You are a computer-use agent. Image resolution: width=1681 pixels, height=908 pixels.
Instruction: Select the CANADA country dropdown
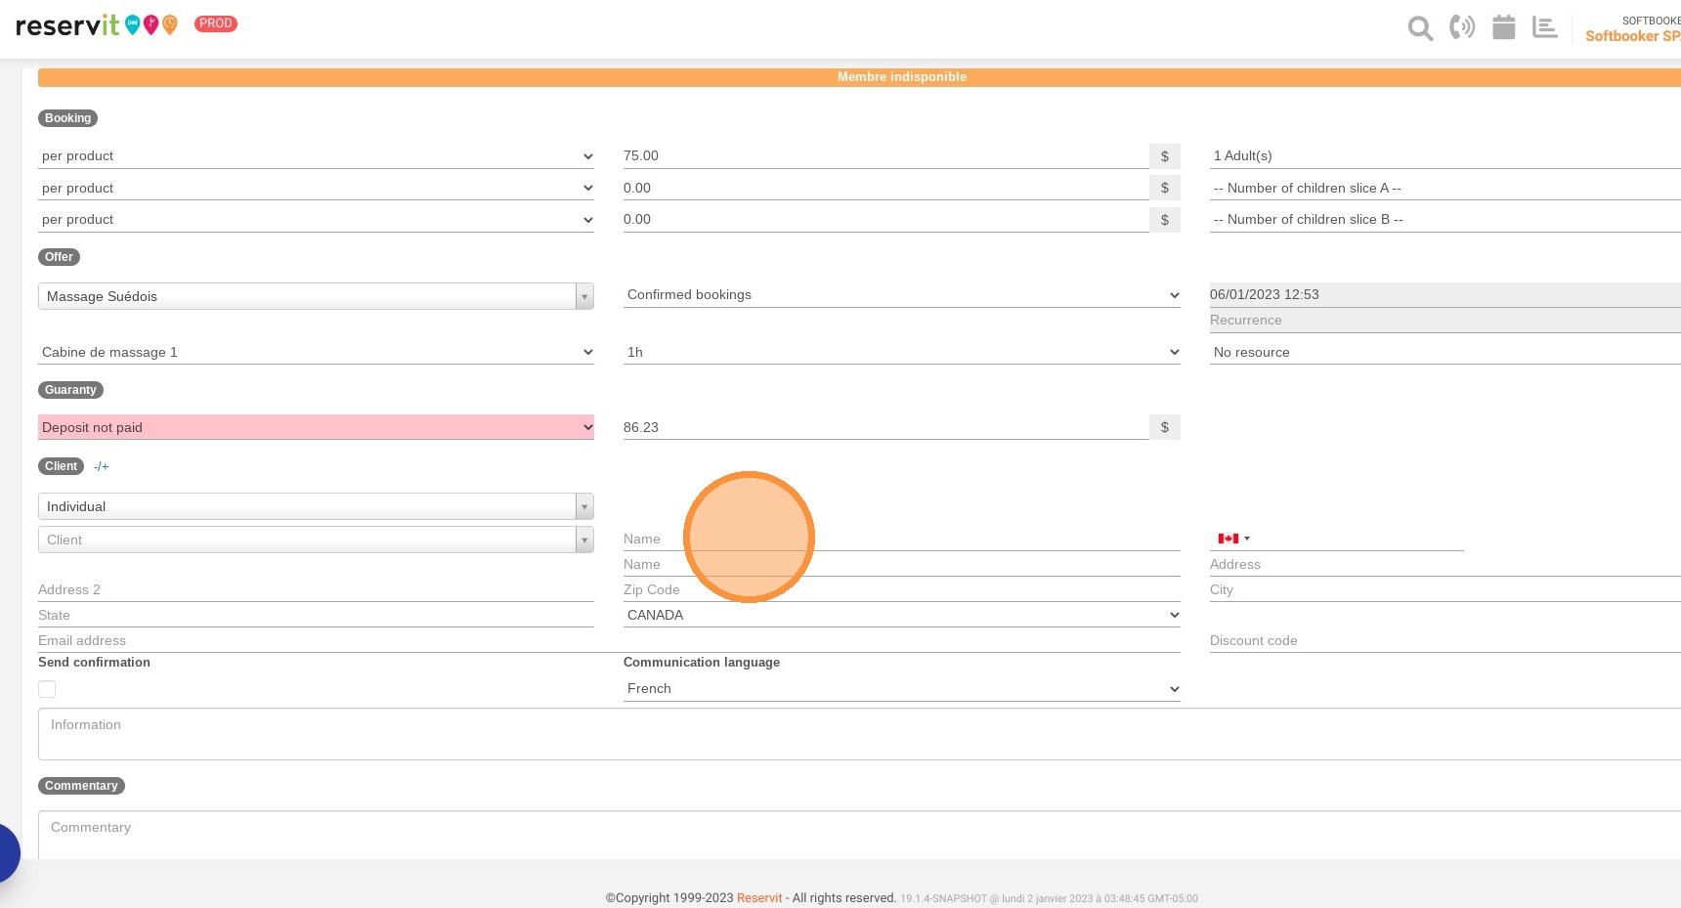902,615
